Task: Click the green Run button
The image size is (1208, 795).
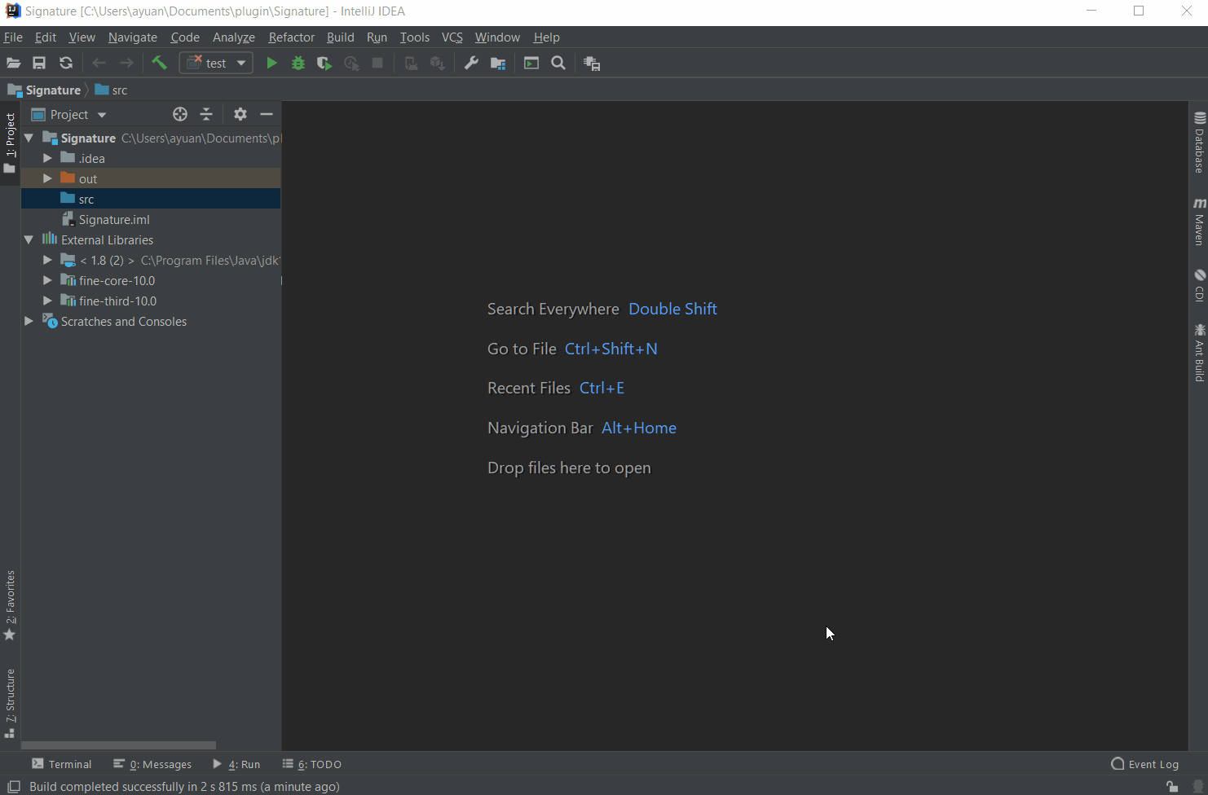Action: pyautogui.click(x=271, y=64)
